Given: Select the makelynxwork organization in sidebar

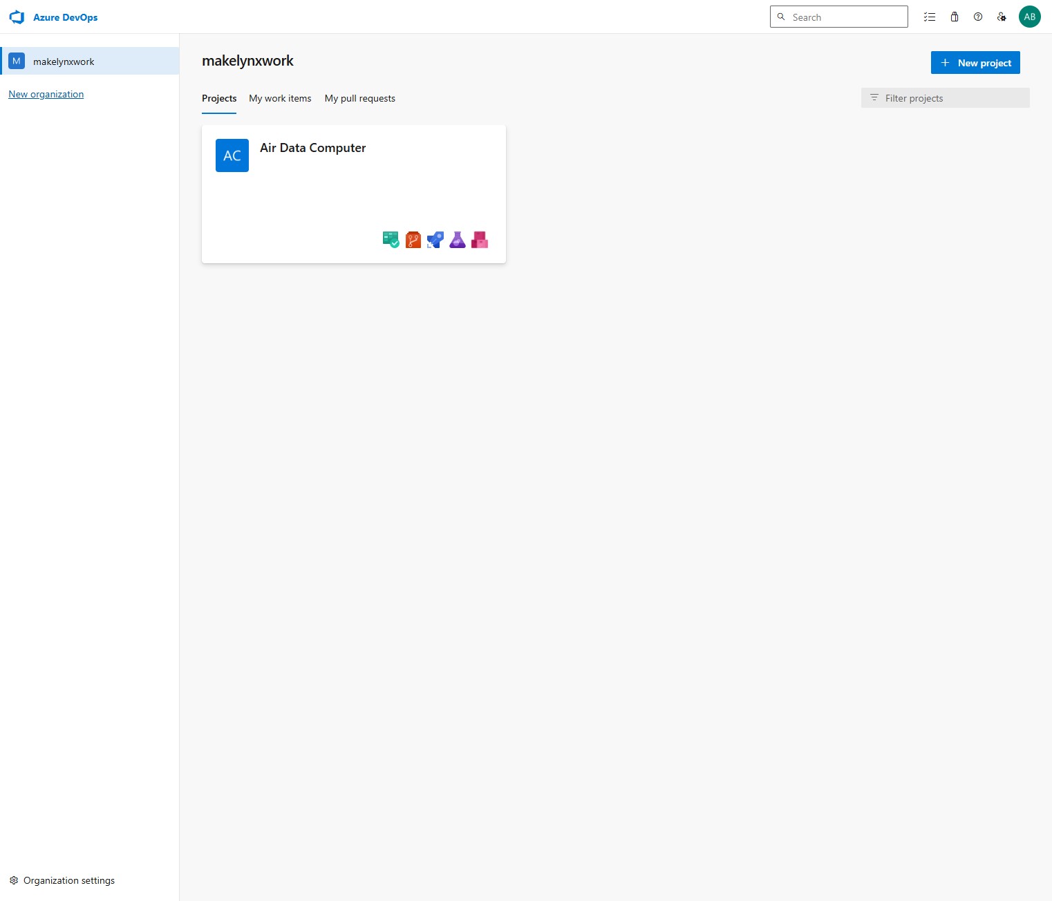Looking at the screenshot, I should [x=90, y=61].
